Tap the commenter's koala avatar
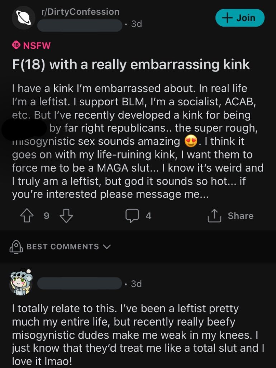 (x=21, y=282)
